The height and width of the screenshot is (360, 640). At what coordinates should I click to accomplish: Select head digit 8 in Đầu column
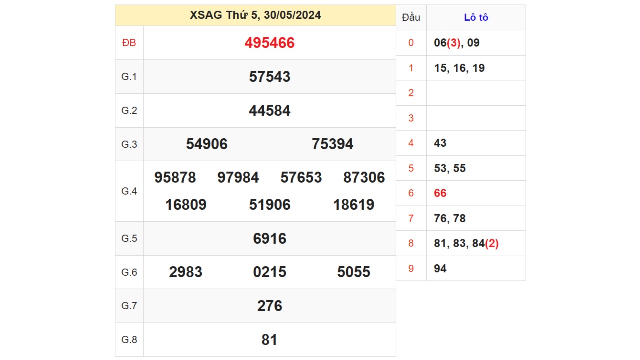tap(411, 243)
